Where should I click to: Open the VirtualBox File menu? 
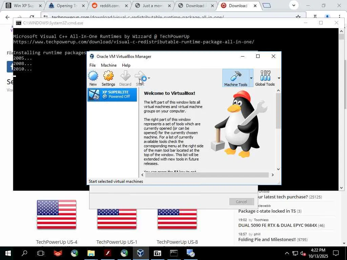coord(93,65)
